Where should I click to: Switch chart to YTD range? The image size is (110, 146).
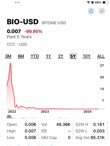pyautogui.click(x=35, y=56)
